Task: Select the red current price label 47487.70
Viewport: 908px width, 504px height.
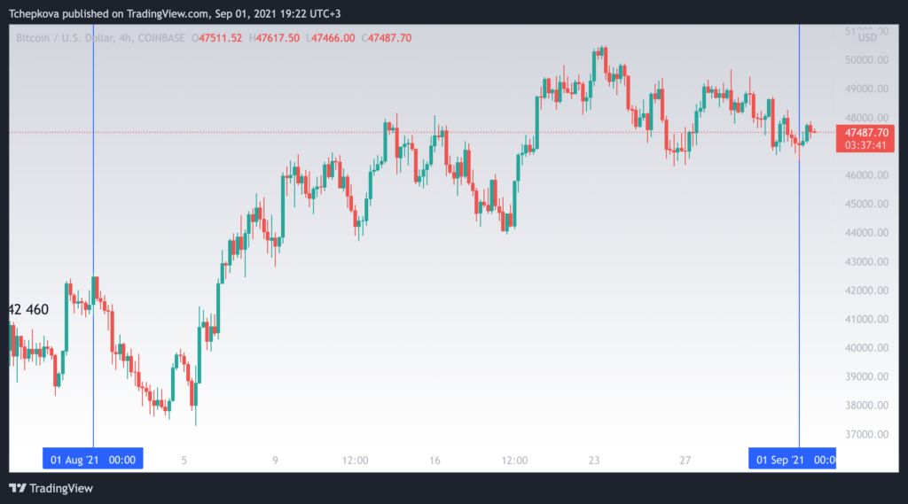Action: tap(866, 133)
